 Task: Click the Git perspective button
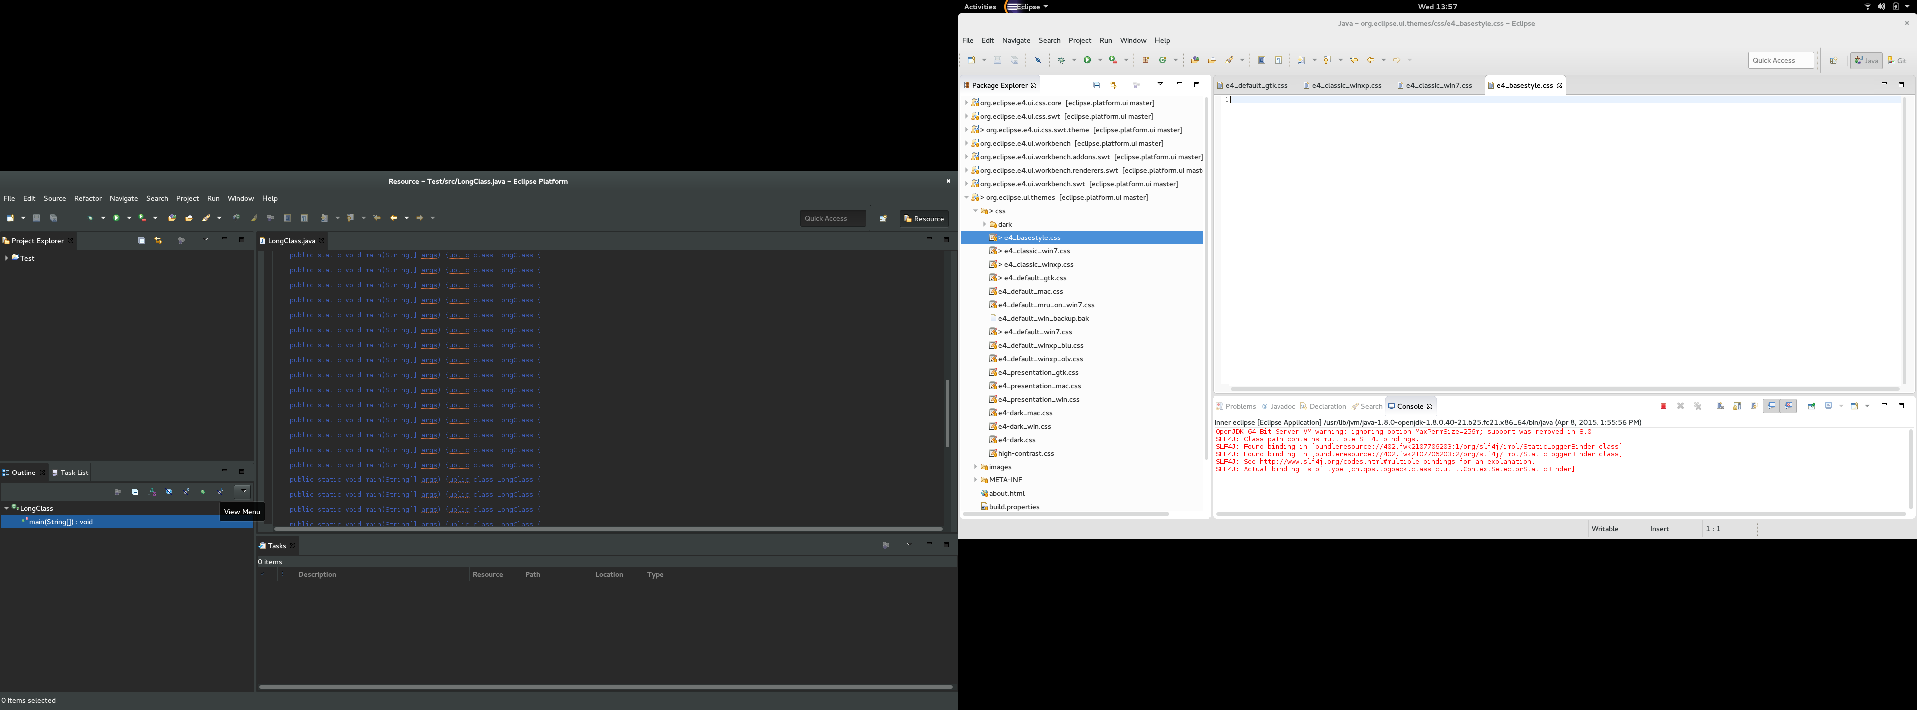pyautogui.click(x=1897, y=61)
